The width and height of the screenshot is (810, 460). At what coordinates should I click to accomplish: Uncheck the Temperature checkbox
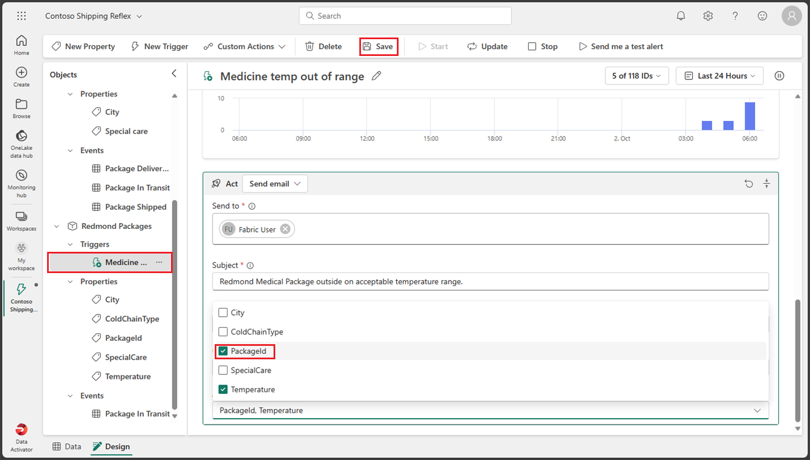[x=223, y=389]
